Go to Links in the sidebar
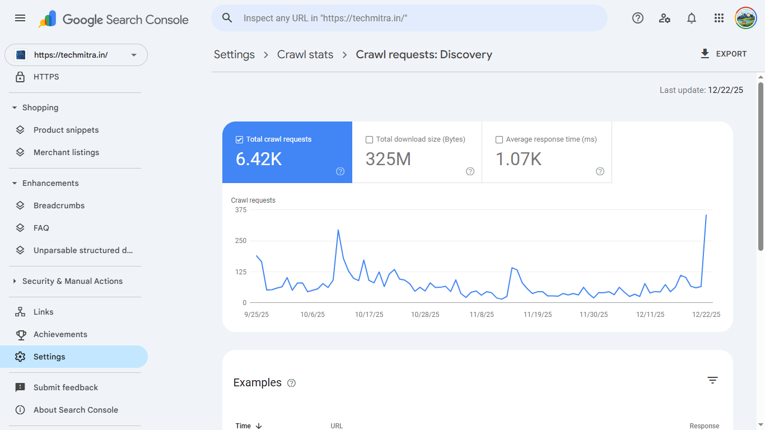 click(x=44, y=312)
